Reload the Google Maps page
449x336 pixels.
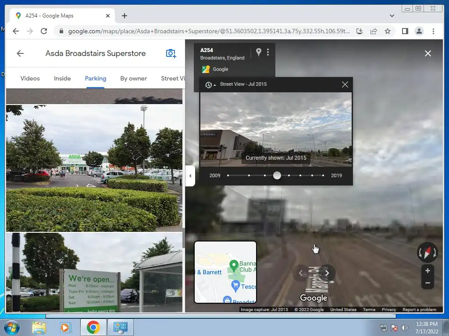click(x=44, y=31)
